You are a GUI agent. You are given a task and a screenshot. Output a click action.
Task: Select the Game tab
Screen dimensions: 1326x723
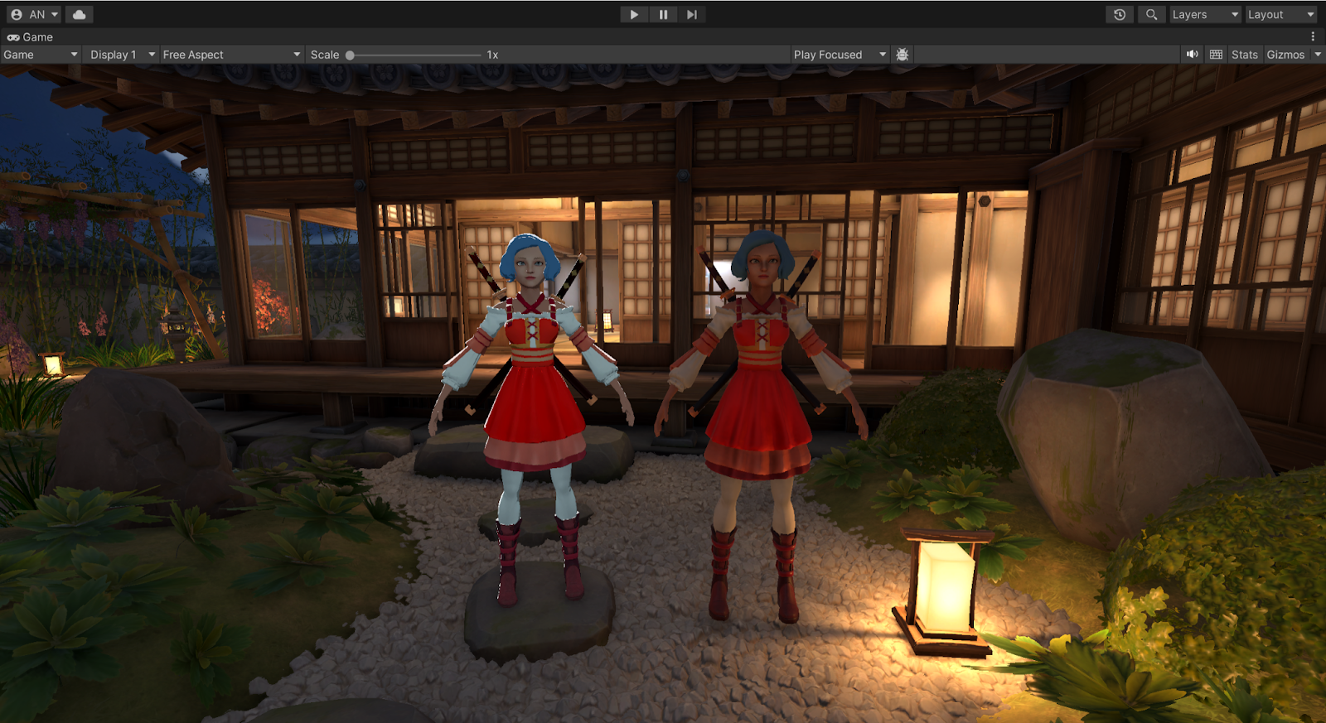pos(30,36)
